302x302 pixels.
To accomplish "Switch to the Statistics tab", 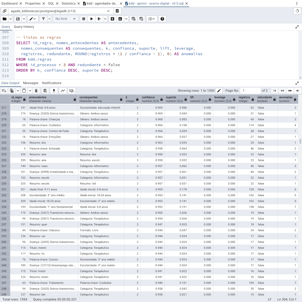I will [x=69, y=4].
